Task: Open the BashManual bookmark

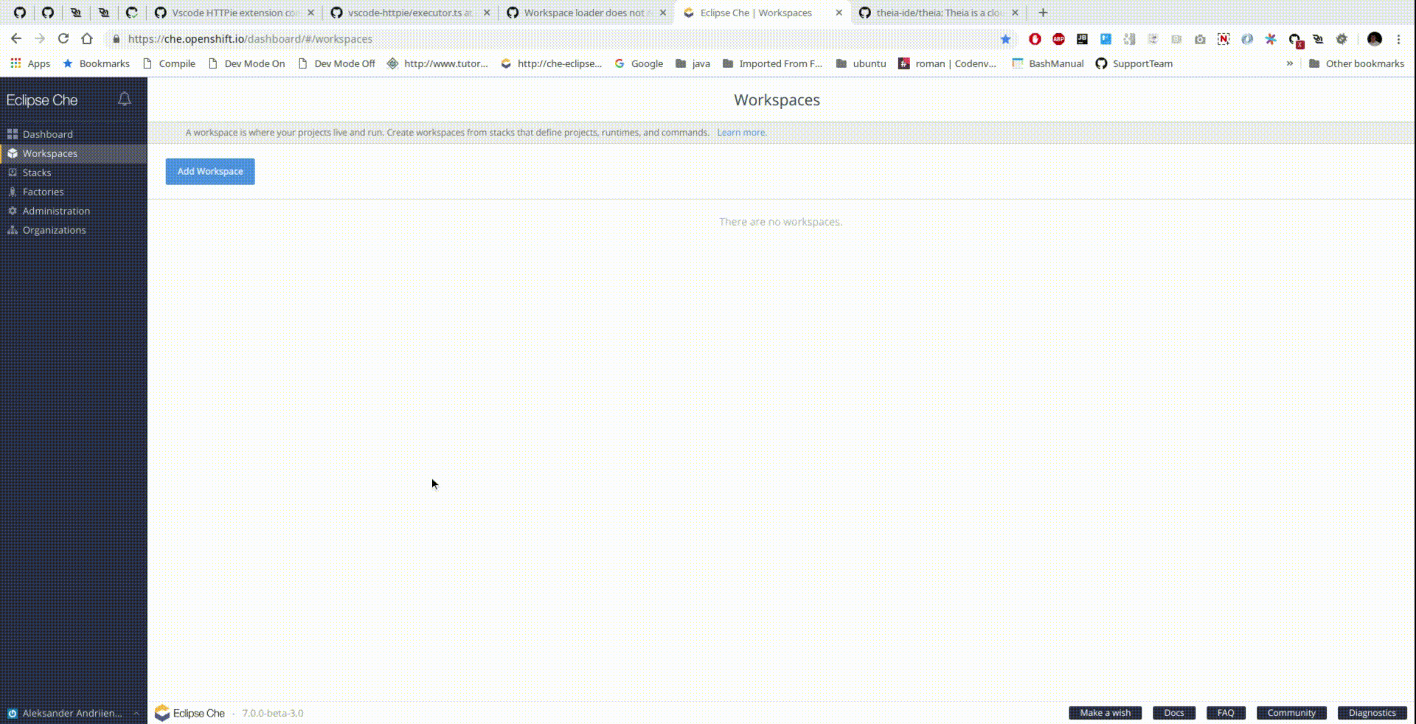Action: pos(1047,63)
